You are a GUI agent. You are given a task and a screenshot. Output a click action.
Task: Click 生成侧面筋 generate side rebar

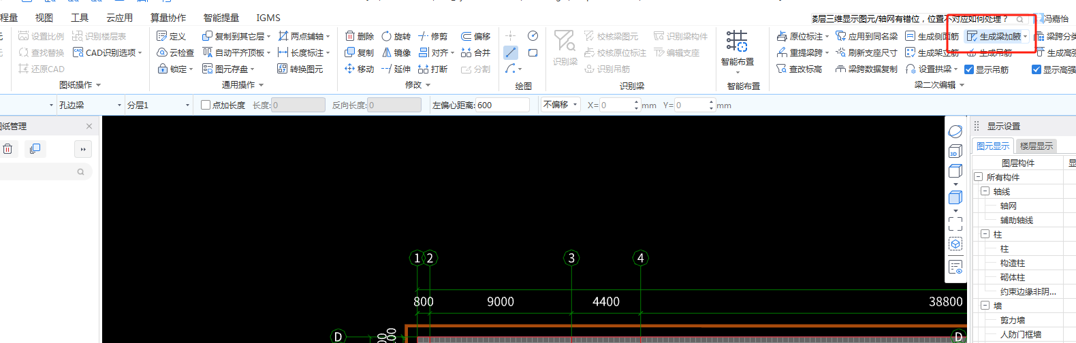[931, 36]
